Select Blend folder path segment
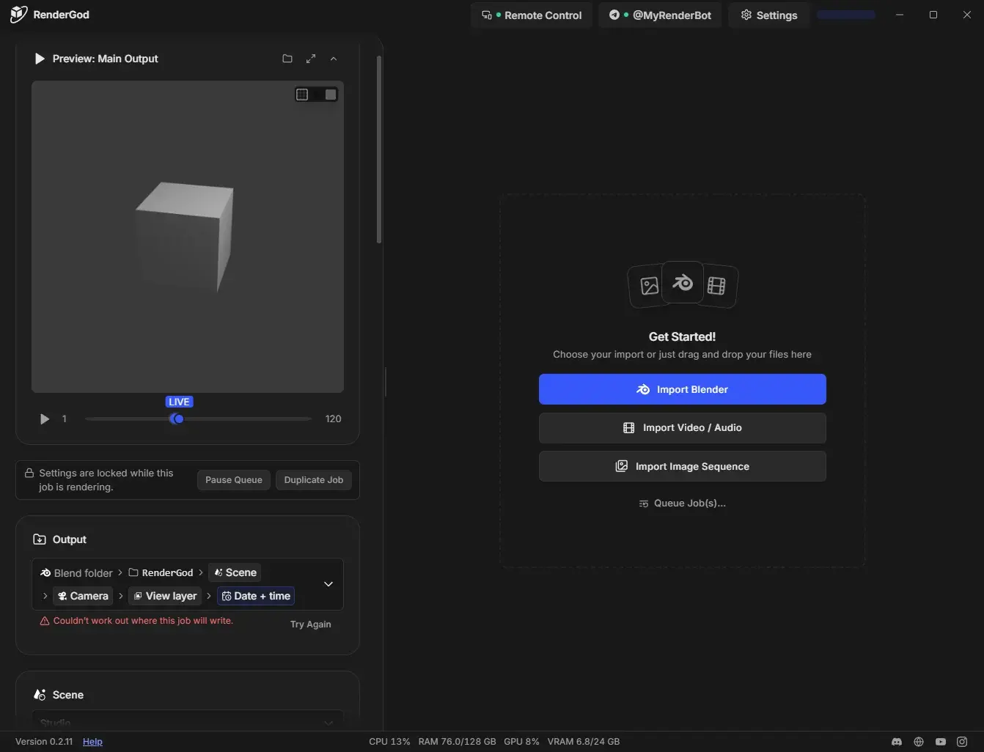Image resolution: width=984 pixels, height=752 pixels. [x=76, y=573]
